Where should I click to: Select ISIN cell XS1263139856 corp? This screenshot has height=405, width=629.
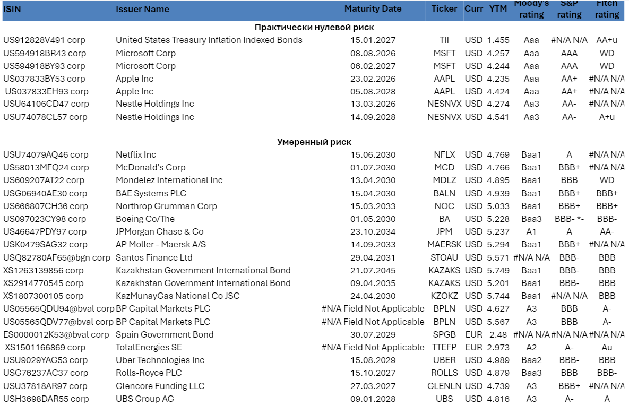44,271
